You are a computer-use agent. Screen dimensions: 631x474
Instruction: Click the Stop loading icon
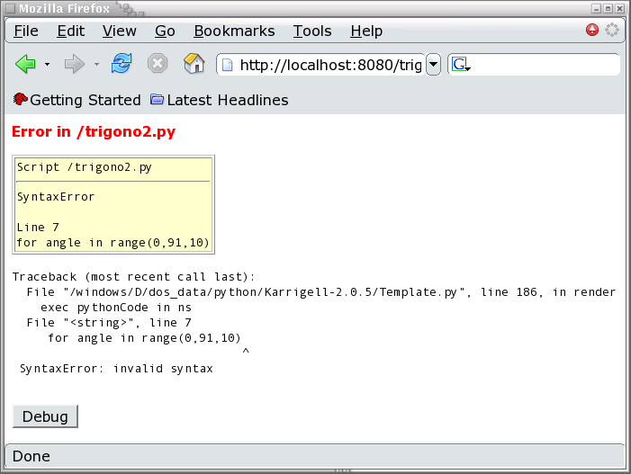[157, 65]
